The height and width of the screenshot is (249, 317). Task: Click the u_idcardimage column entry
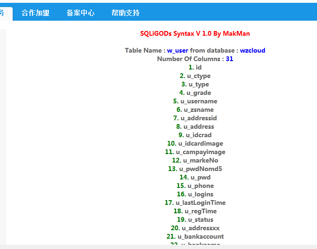[x=200, y=143]
